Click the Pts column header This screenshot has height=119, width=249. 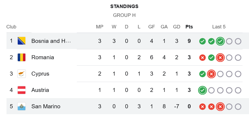(x=189, y=27)
